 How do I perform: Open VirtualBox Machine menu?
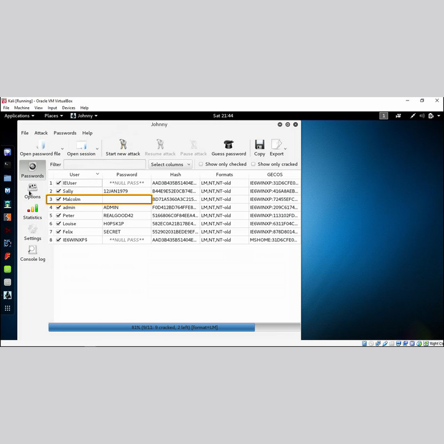point(22,108)
